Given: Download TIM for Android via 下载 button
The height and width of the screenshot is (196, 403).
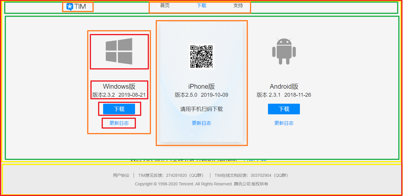Looking at the screenshot, I should 284,109.
